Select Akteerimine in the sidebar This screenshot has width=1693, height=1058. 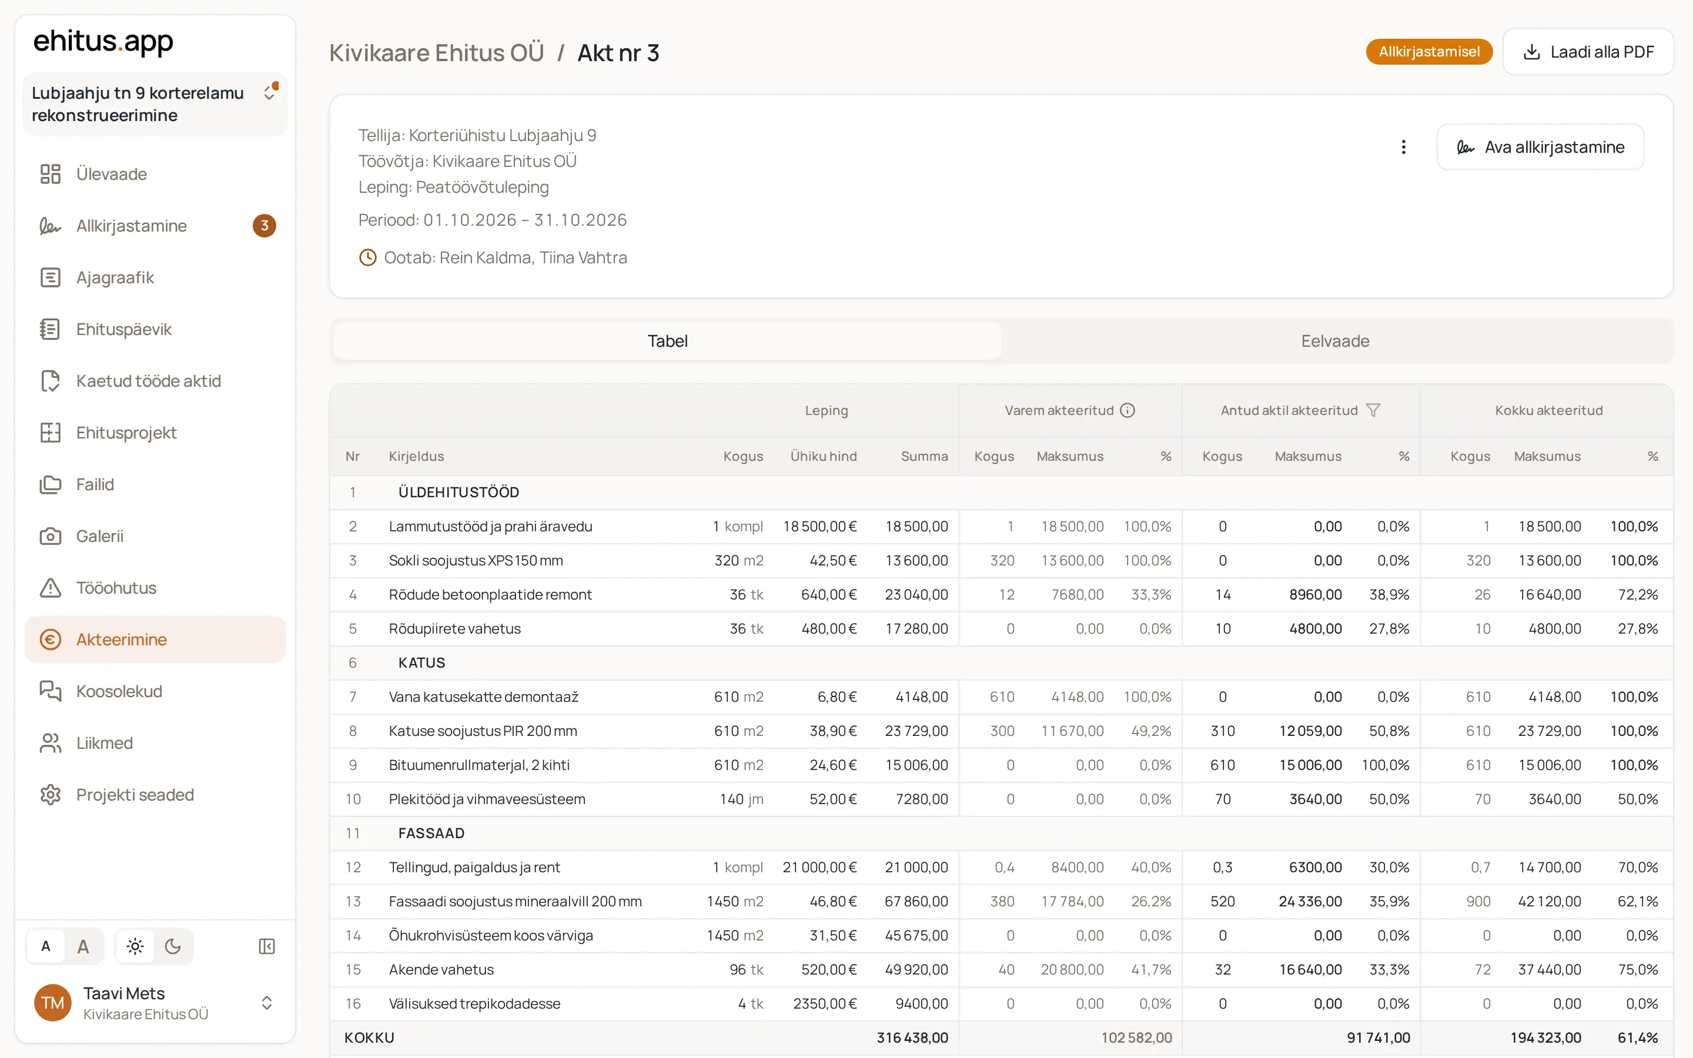(x=155, y=640)
